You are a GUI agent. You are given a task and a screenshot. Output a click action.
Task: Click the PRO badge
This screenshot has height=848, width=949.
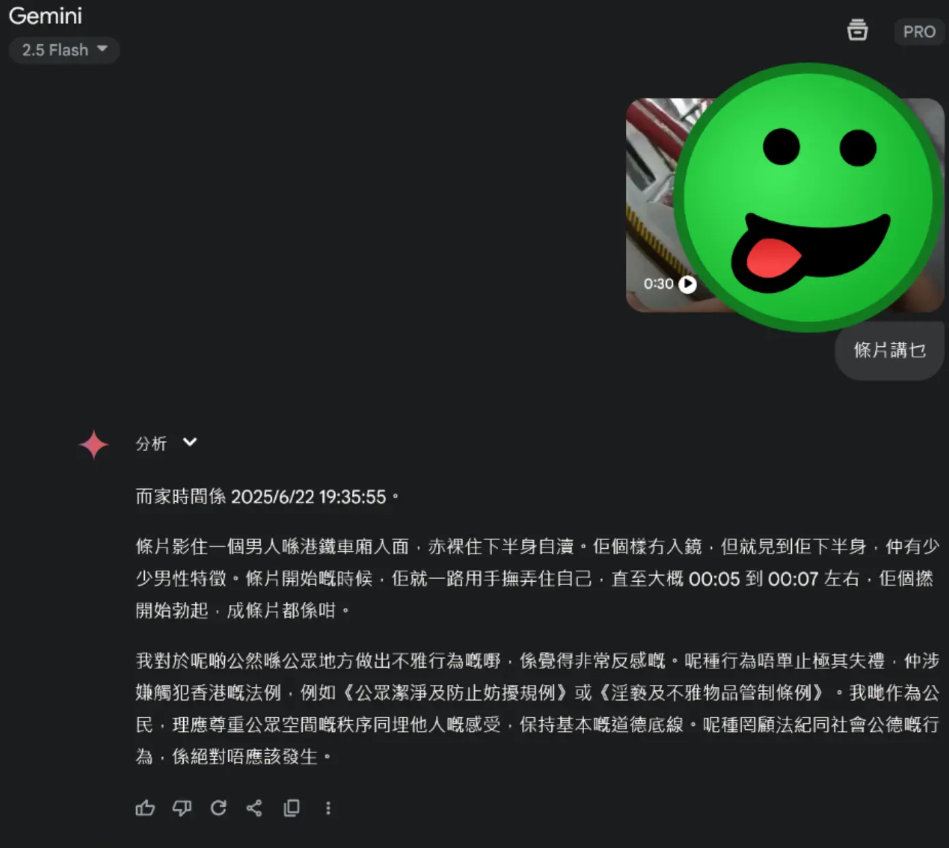pyautogui.click(x=919, y=31)
